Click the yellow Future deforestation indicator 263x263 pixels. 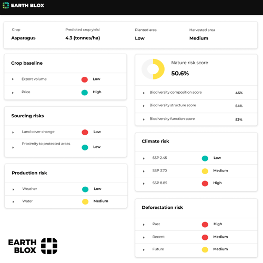[205, 249]
